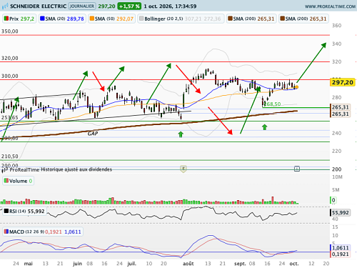357x268 pixels.
Task: Click the shield event marker on the time axis
Action: tap(183, 169)
